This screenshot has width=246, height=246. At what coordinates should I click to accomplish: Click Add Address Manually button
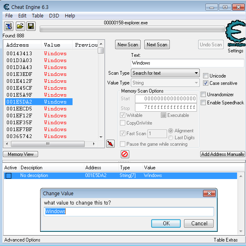[222, 154]
